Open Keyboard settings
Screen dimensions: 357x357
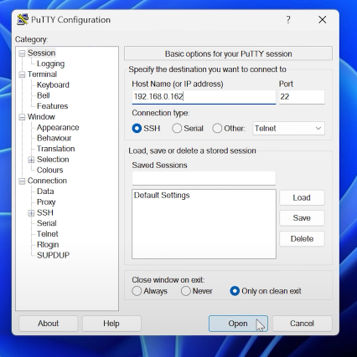(x=53, y=84)
